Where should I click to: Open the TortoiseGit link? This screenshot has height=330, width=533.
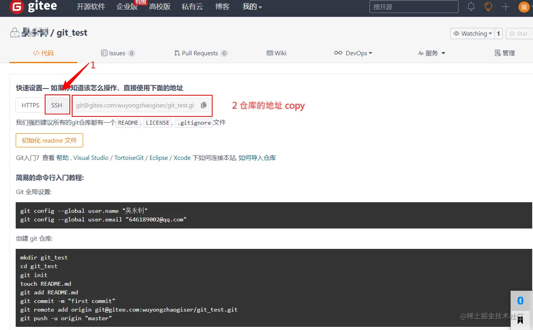[x=129, y=158]
